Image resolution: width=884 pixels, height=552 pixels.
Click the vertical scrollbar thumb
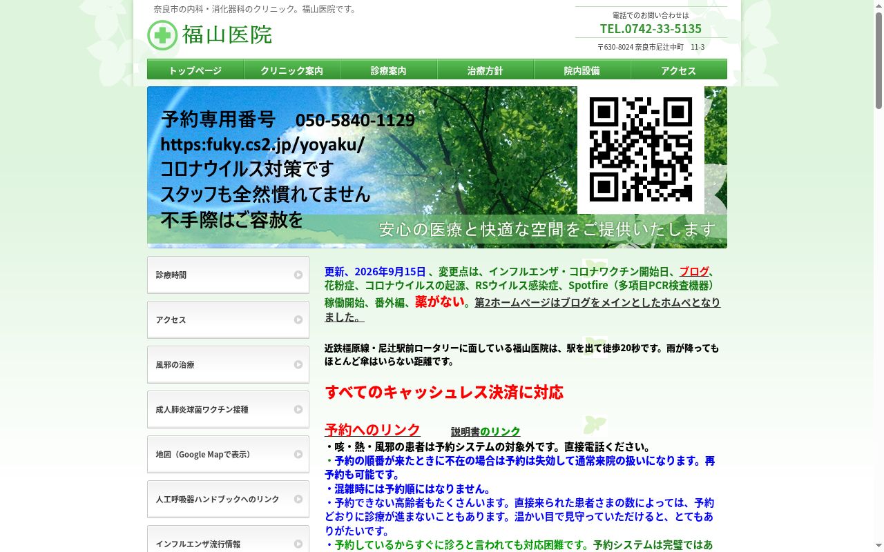[878, 59]
